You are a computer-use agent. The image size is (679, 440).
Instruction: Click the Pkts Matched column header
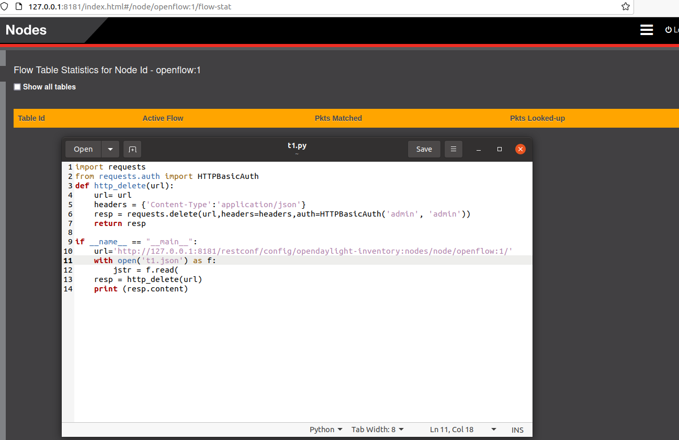tap(338, 118)
